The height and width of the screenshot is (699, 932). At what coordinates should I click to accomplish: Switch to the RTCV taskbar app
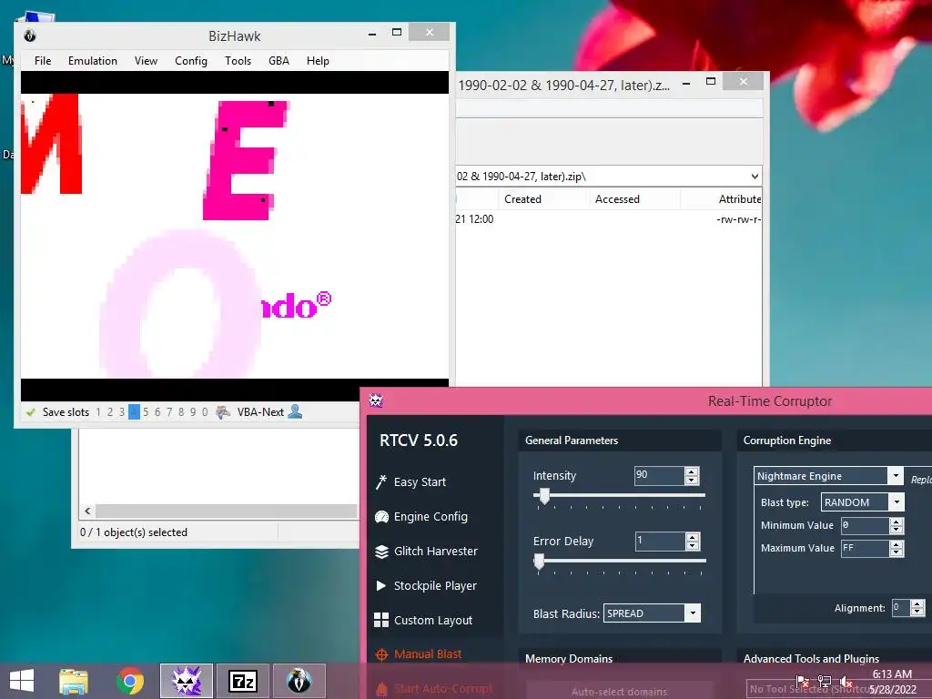pyautogui.click(x=187, y=681)
